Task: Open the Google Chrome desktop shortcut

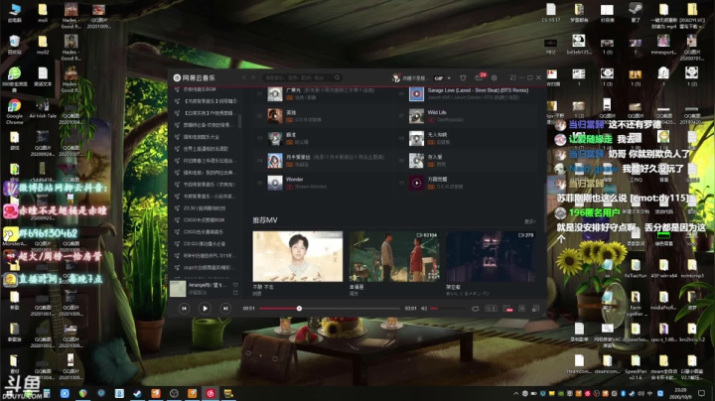Action: 14,111
